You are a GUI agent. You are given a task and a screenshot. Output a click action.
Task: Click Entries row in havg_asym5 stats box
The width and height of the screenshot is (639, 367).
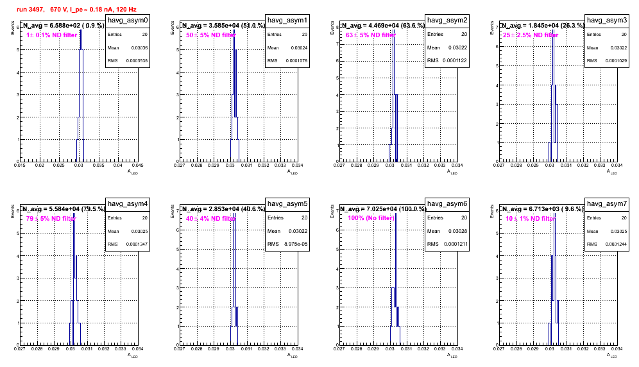(287, 218)
